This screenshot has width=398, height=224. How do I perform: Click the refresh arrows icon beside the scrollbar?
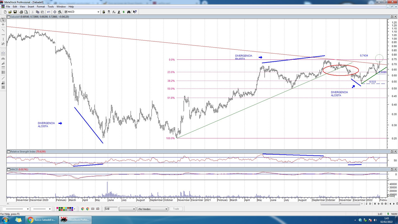pyautogui.click(x=367, y=204)
